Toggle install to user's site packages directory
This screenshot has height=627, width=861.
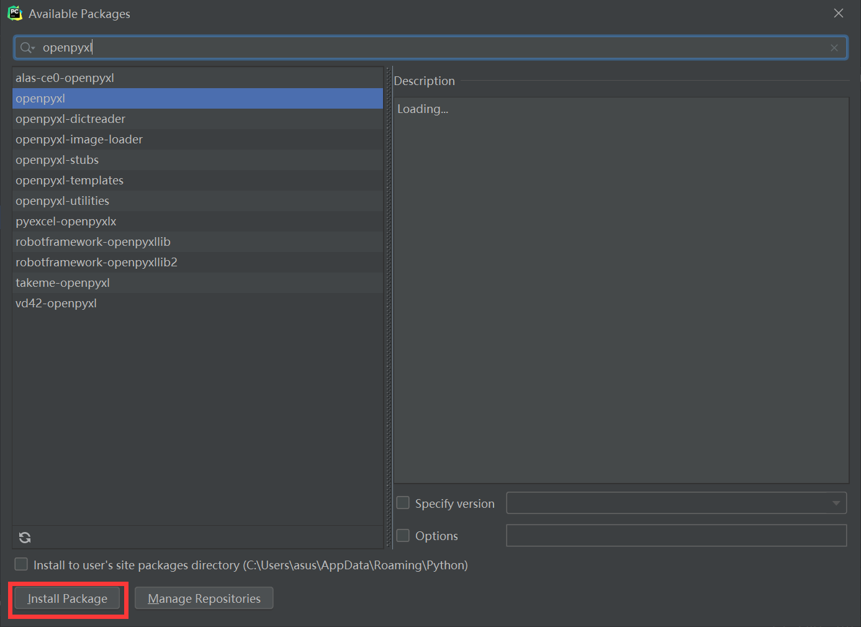coord(21,564)
